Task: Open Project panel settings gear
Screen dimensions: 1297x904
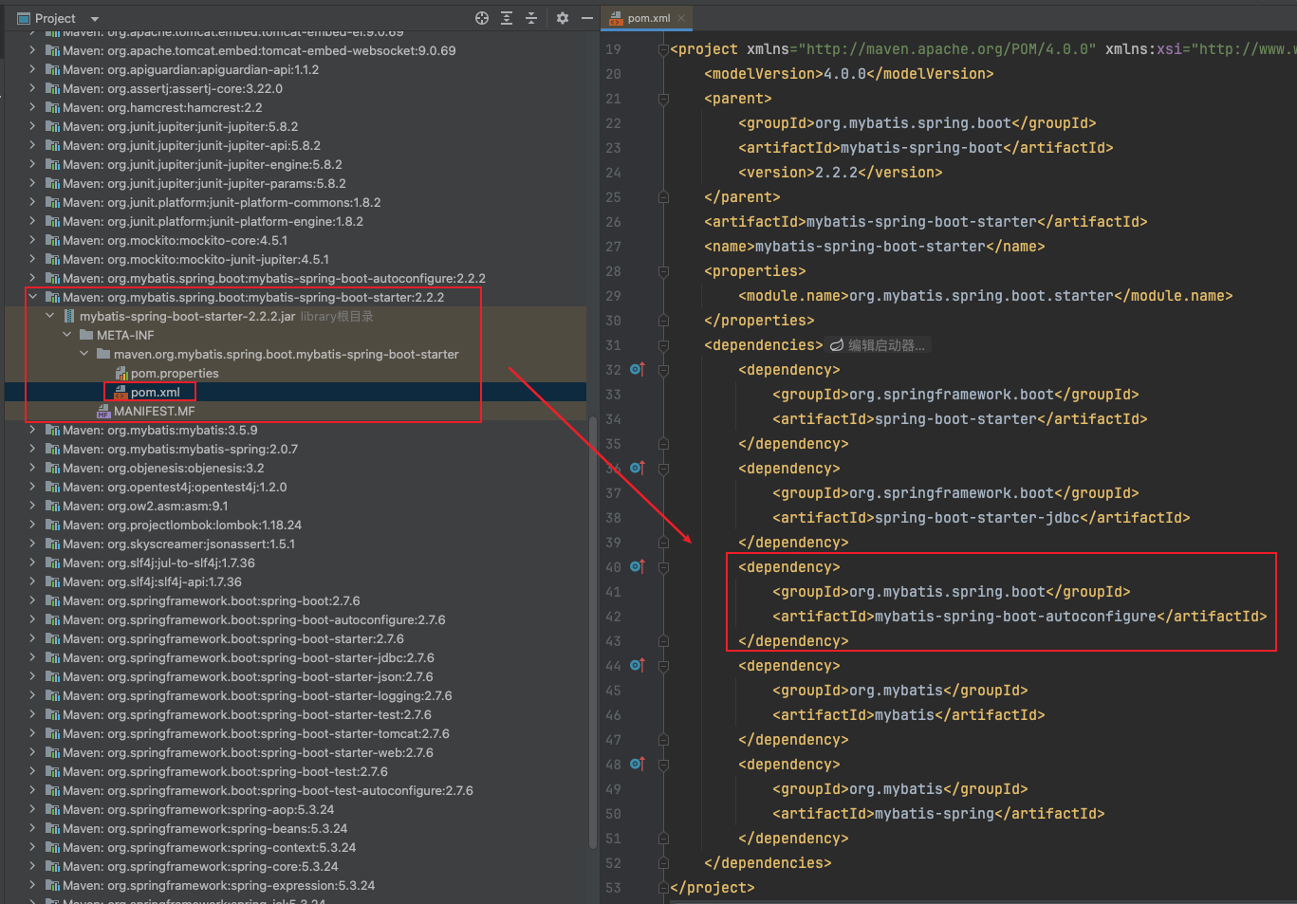Action: pyautogui.click(x=563, y=18)
